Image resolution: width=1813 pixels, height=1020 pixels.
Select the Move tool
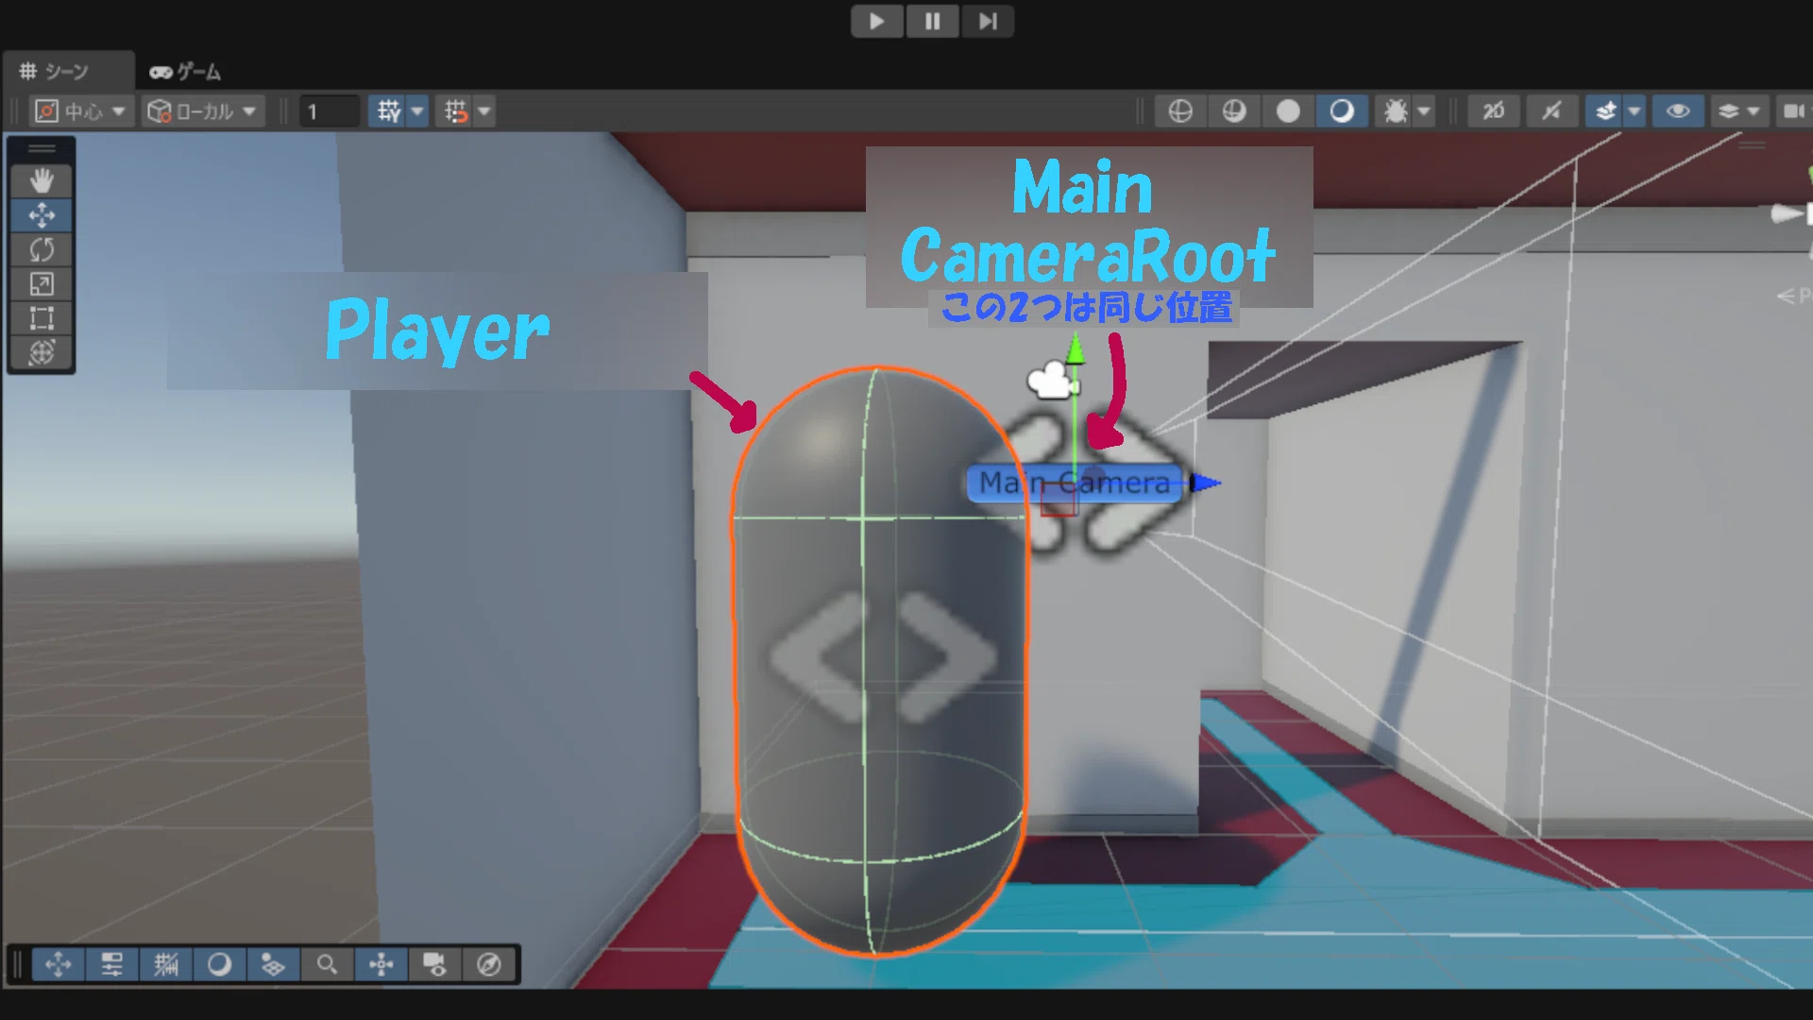(42, 215)
